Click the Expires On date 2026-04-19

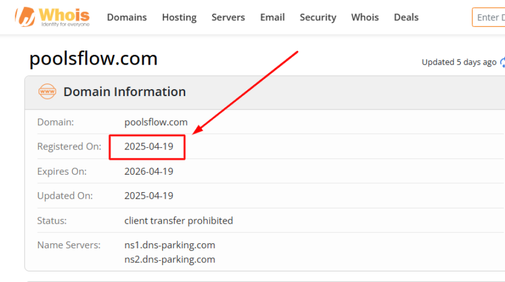[149, 171]
